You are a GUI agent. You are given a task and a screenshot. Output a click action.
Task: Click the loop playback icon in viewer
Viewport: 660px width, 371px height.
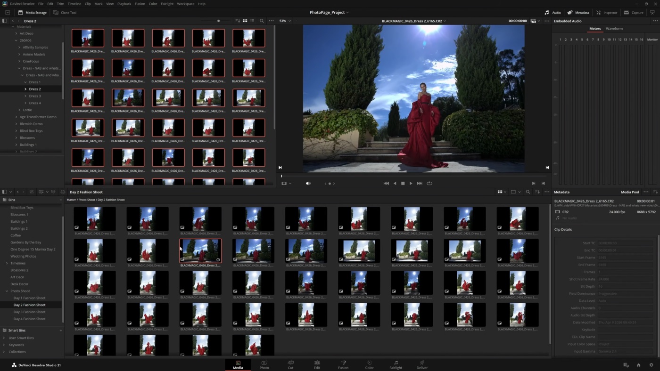click(429, 184)
